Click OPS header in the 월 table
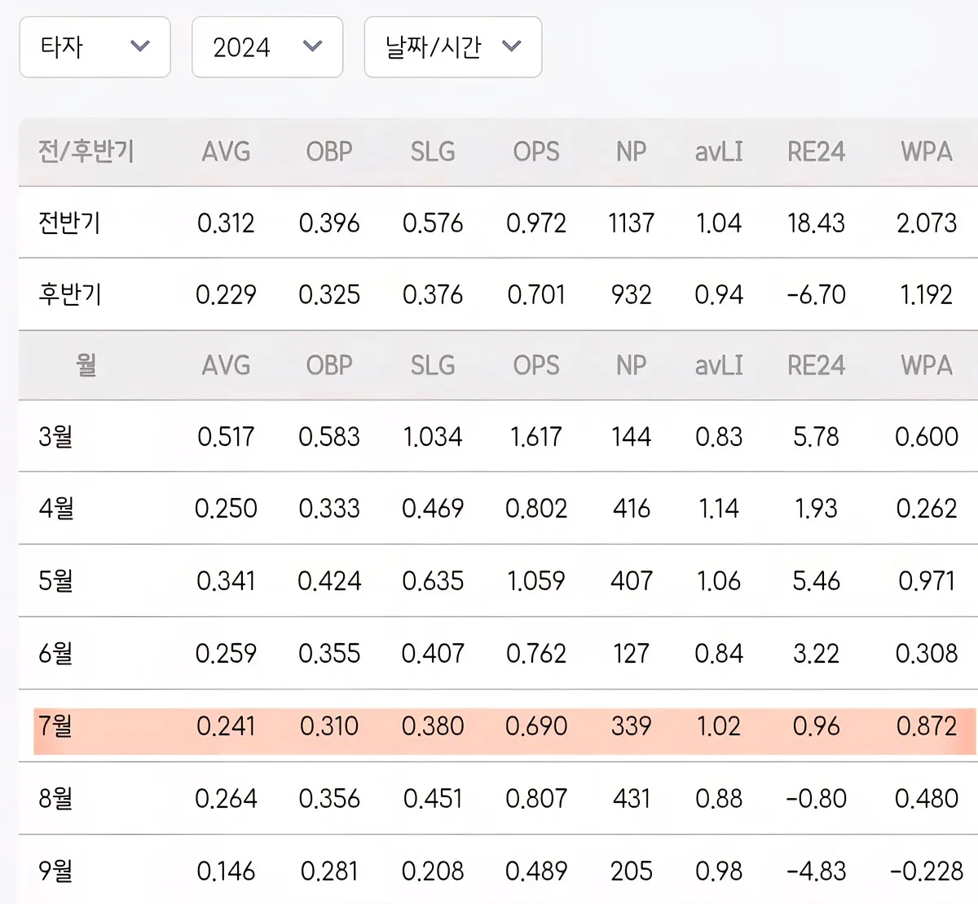 (536, 365)
